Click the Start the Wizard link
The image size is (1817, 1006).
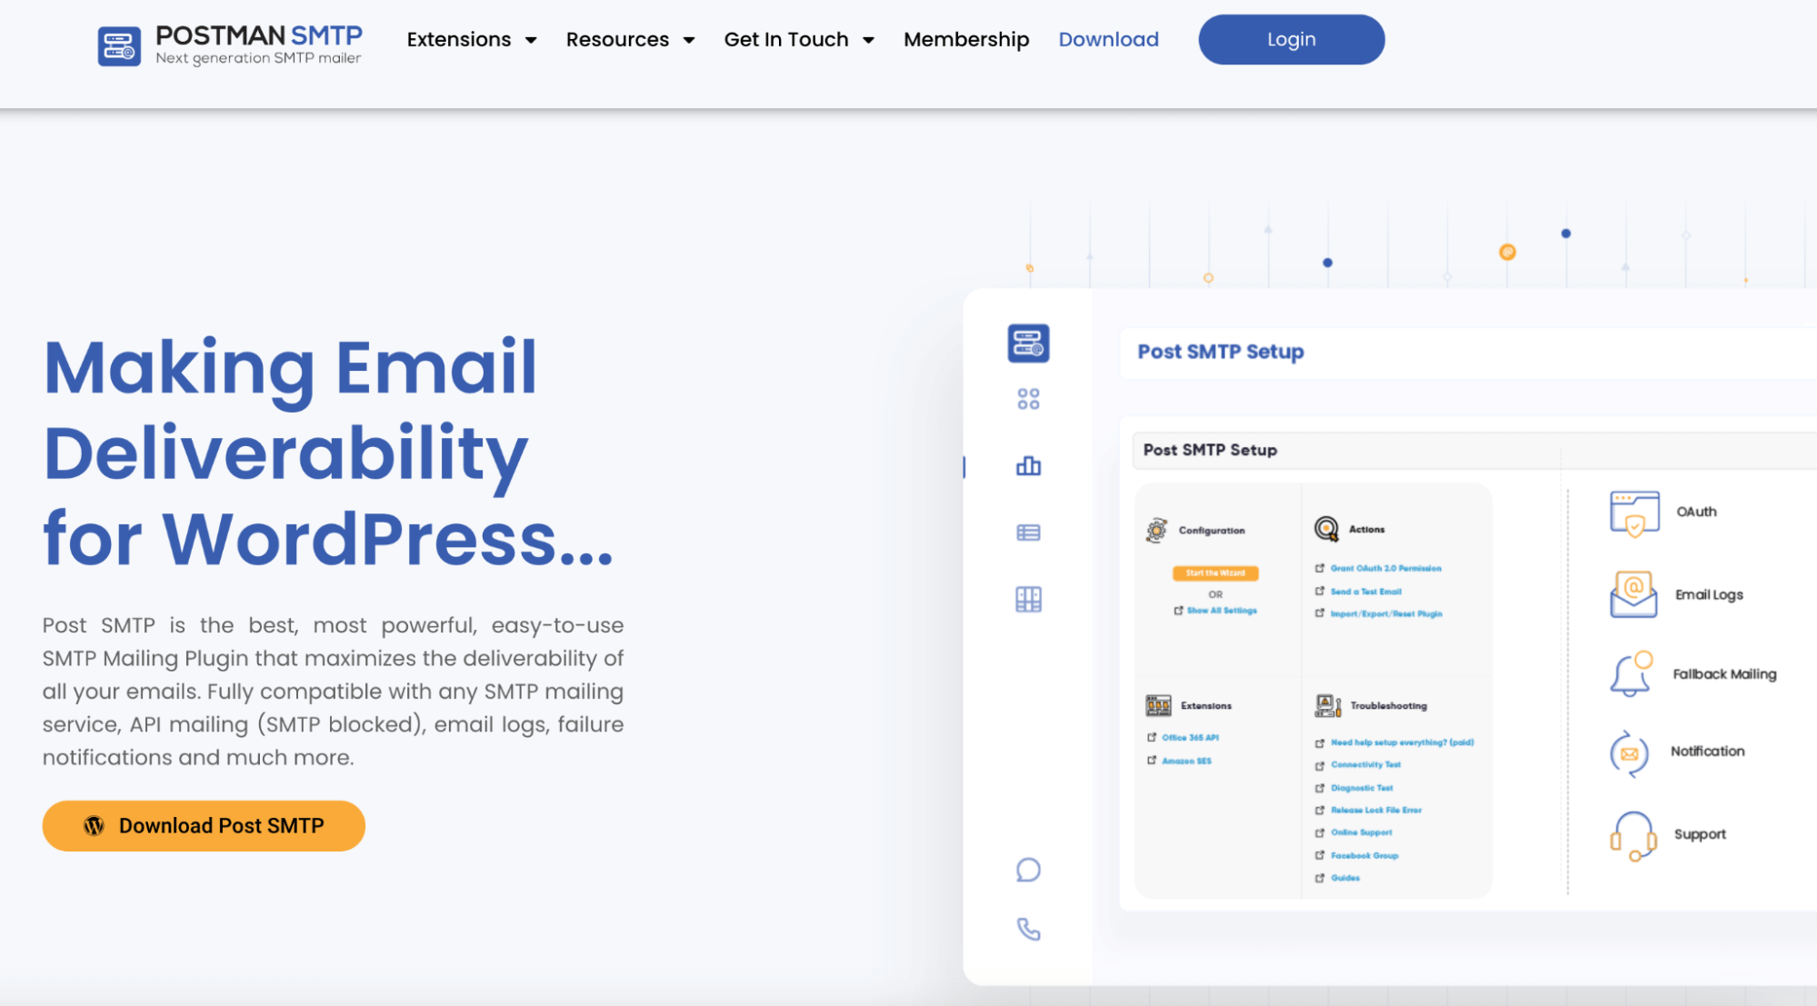1215,573
